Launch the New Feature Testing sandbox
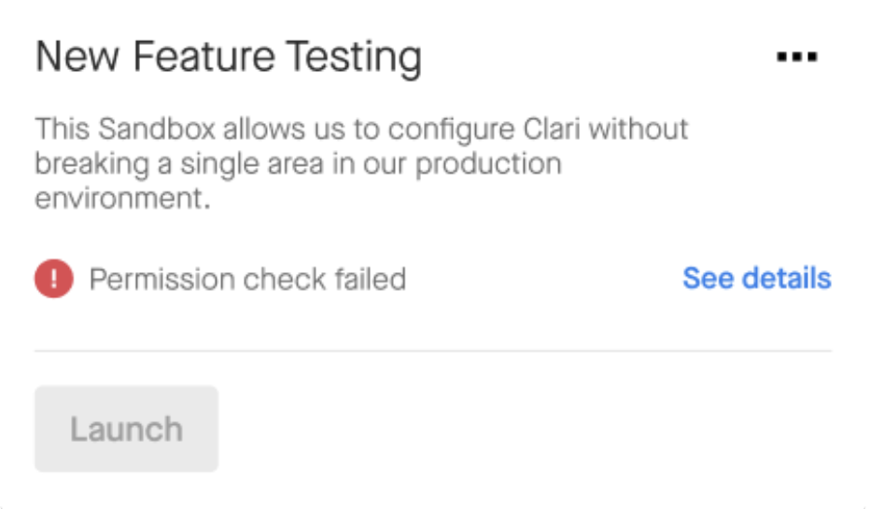870x509 pixels. 127,429
